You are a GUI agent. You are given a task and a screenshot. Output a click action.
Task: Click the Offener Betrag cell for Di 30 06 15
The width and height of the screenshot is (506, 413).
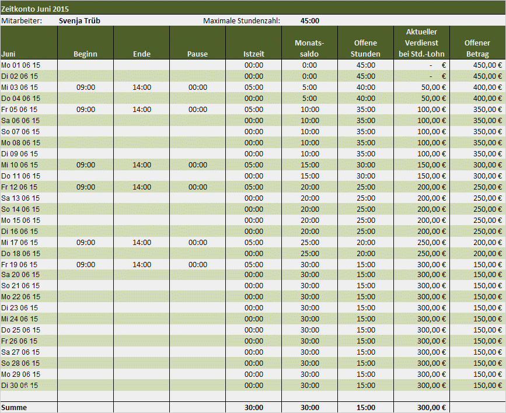tap(477, 386)
